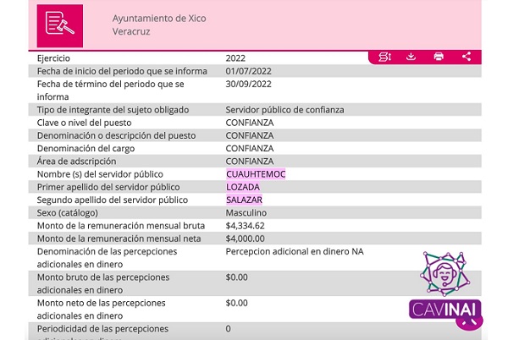
Task: Click the print icon
Action: [439, 57]
